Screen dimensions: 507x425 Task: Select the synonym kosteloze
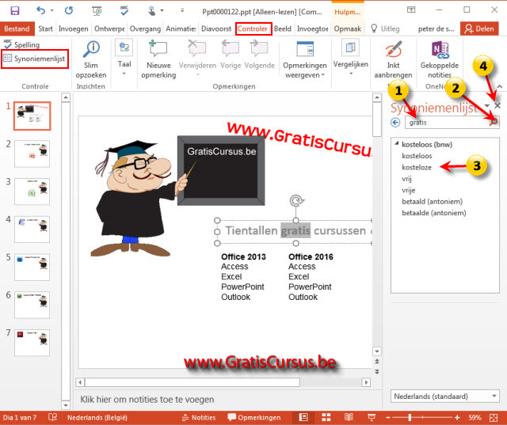pos(417,167)
